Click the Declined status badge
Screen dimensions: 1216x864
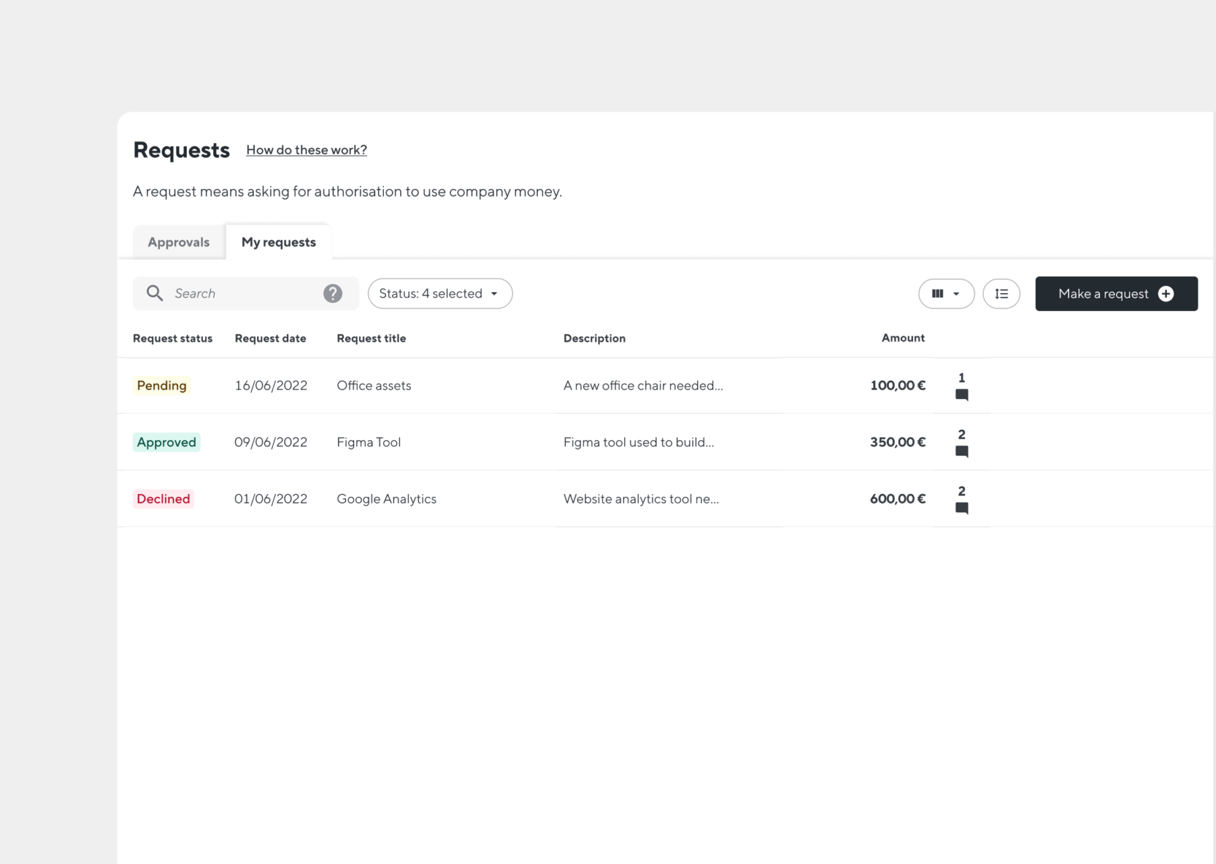(x=163, y=499)
